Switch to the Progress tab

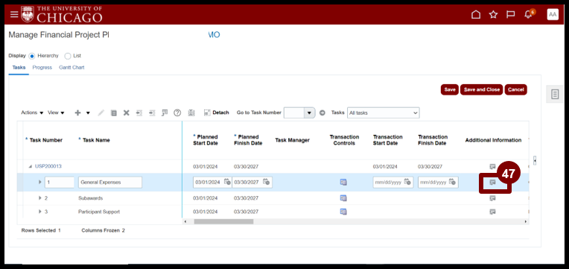pyautogui.click(x=42, y=68)
